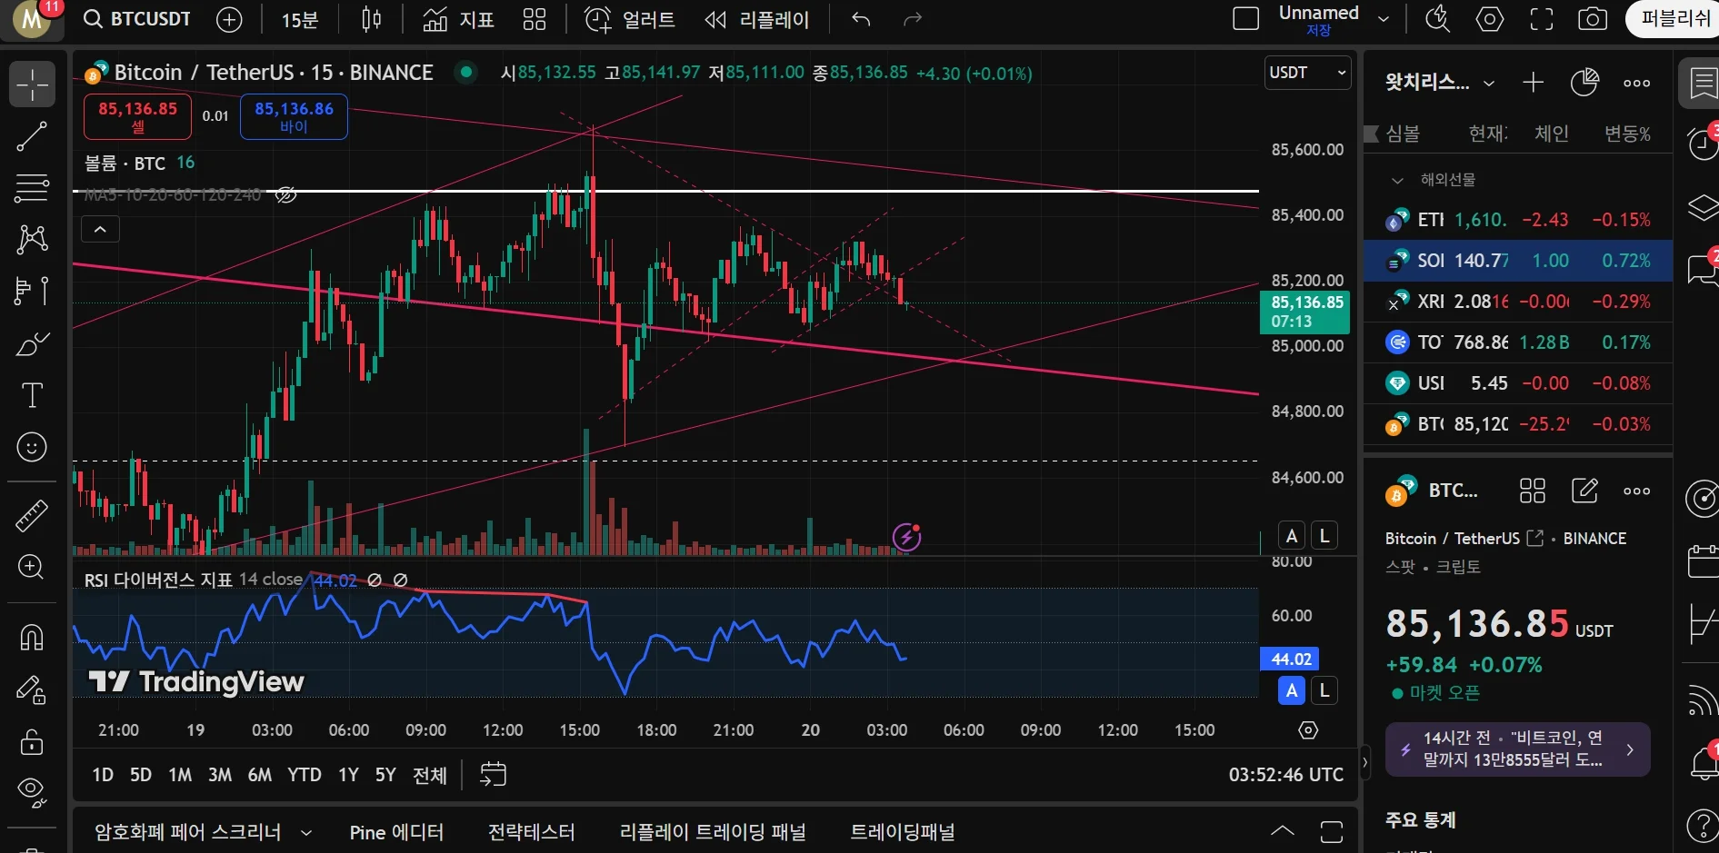Open the 지표 indicators dialog
The height and width of the screenshot is (853, 1719).
click(x=459, y=19)
